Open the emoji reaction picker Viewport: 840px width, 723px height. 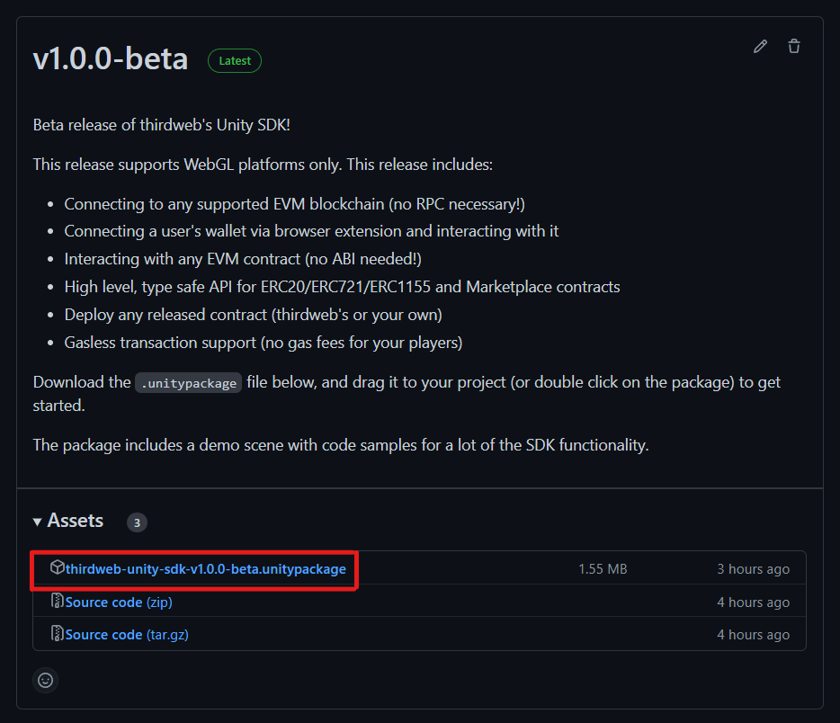point(45,680)
